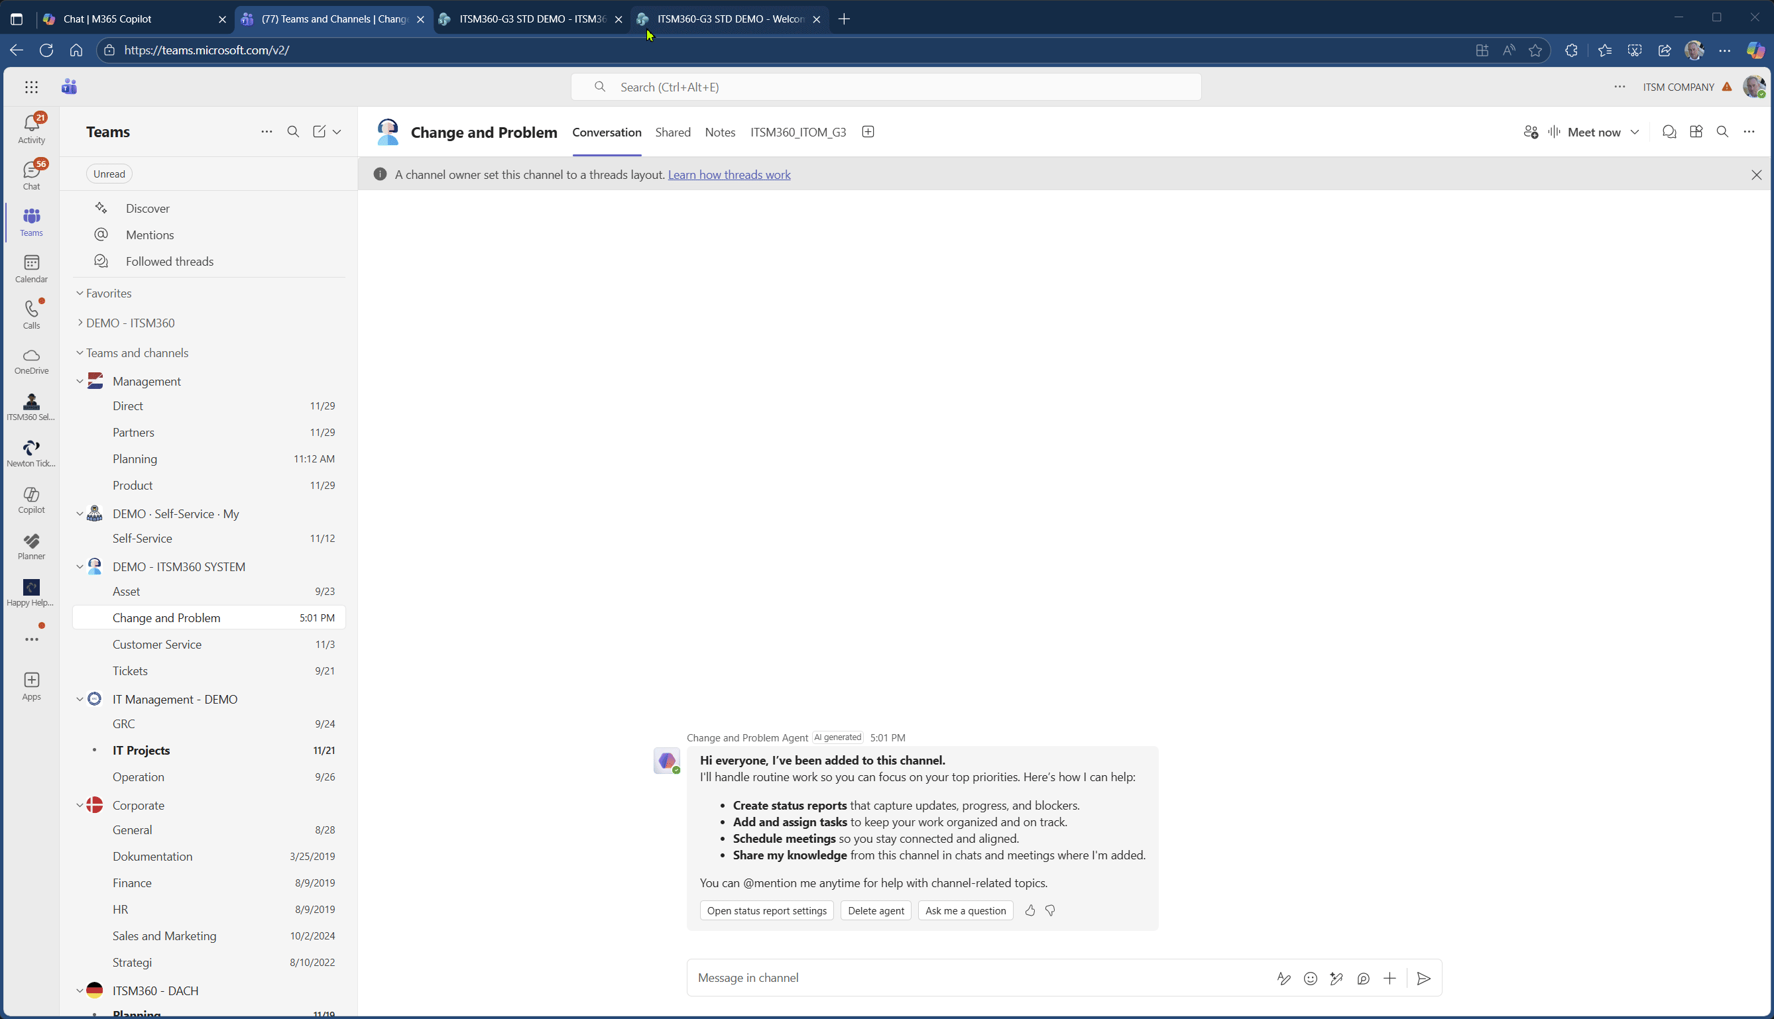Open the ITSM360_ITOM_G3 tab
The width and height of the screenshot is (1774, 1019).
pos(798,132)
